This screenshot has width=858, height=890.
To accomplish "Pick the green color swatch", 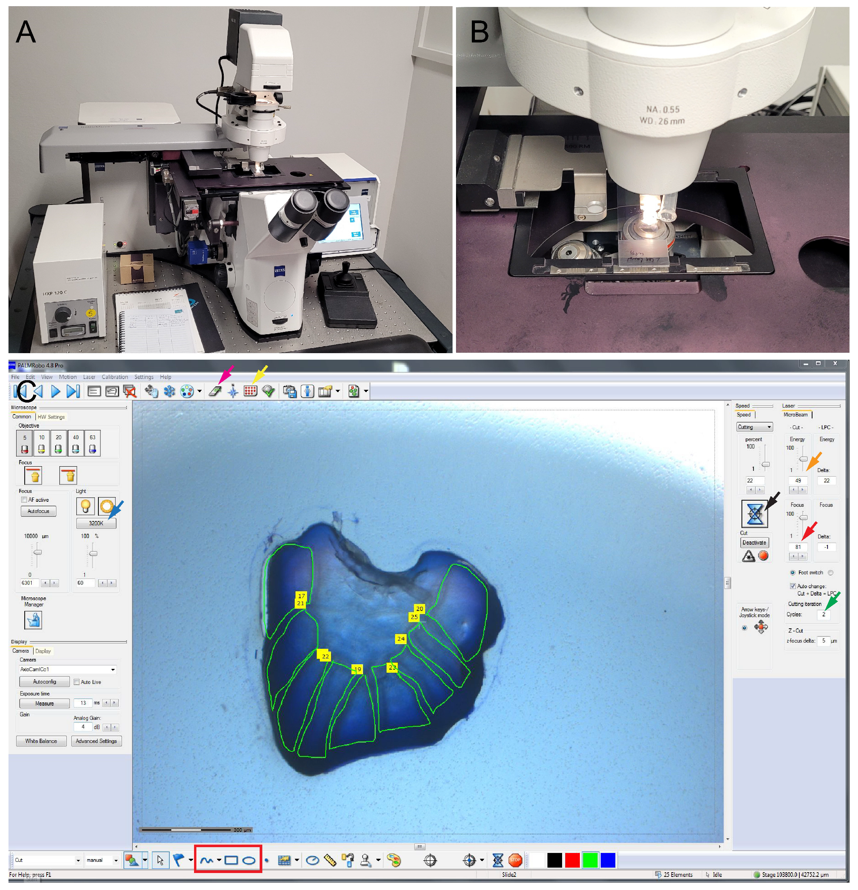I will pos(590,860).
